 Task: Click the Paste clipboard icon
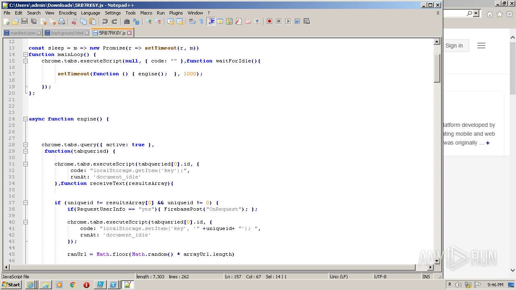(93, 21)
